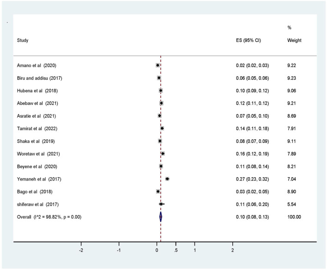This screenshot has width=327, height=270.
Task: Click the Yemaneh et al plot marker
Action: [167, 179]
